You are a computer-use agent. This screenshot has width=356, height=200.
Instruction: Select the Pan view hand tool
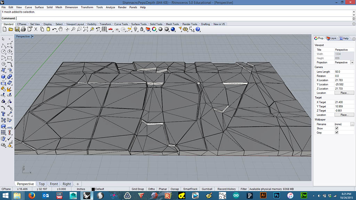[x=60, y=30]
